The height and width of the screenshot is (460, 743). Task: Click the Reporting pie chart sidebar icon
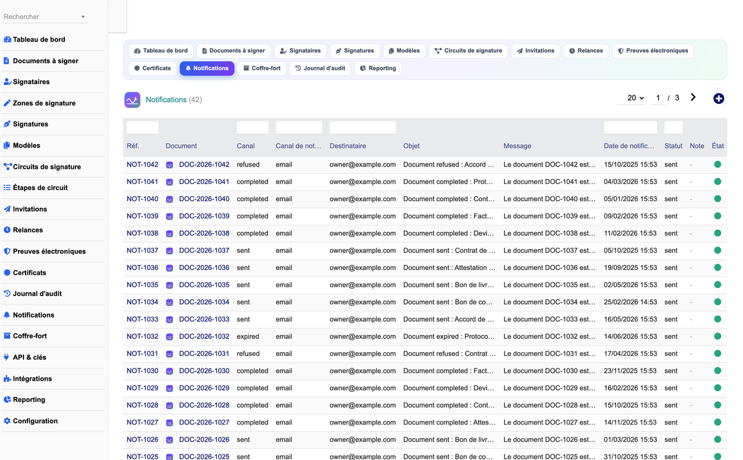7,399
